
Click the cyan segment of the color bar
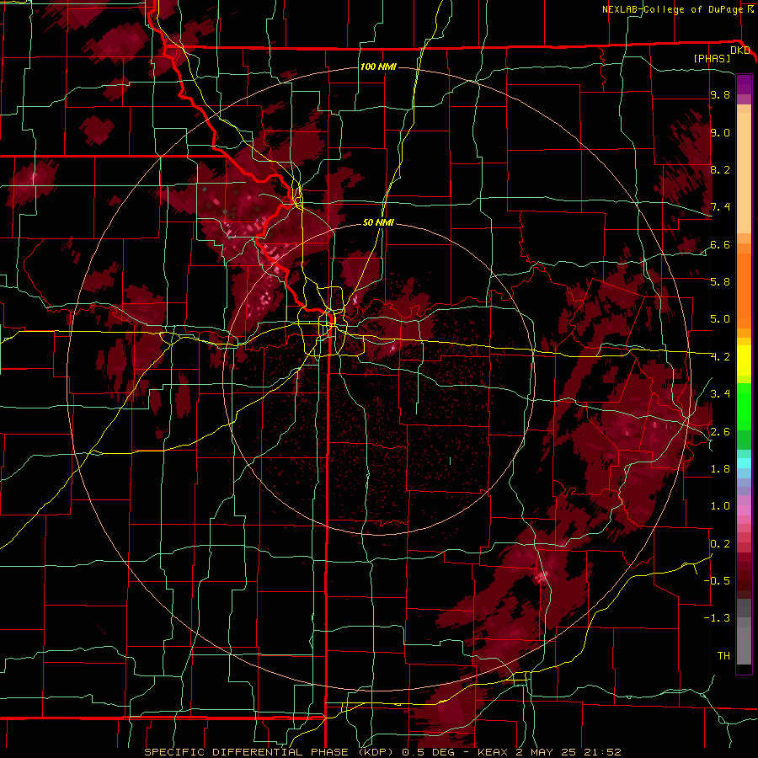point(744,463)
